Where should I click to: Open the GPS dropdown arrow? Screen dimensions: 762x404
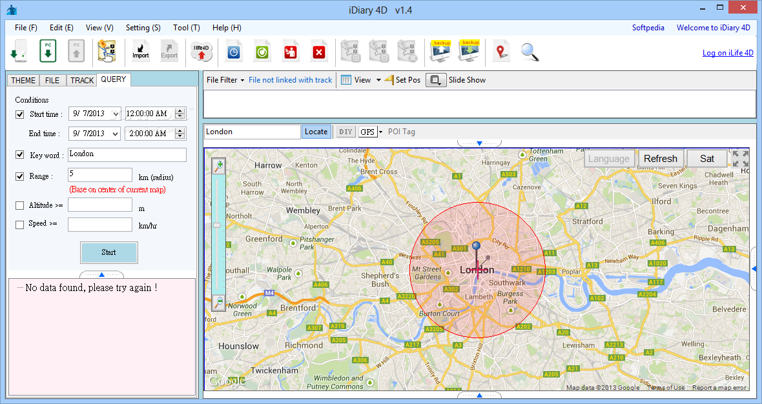(x=380, y=132)
